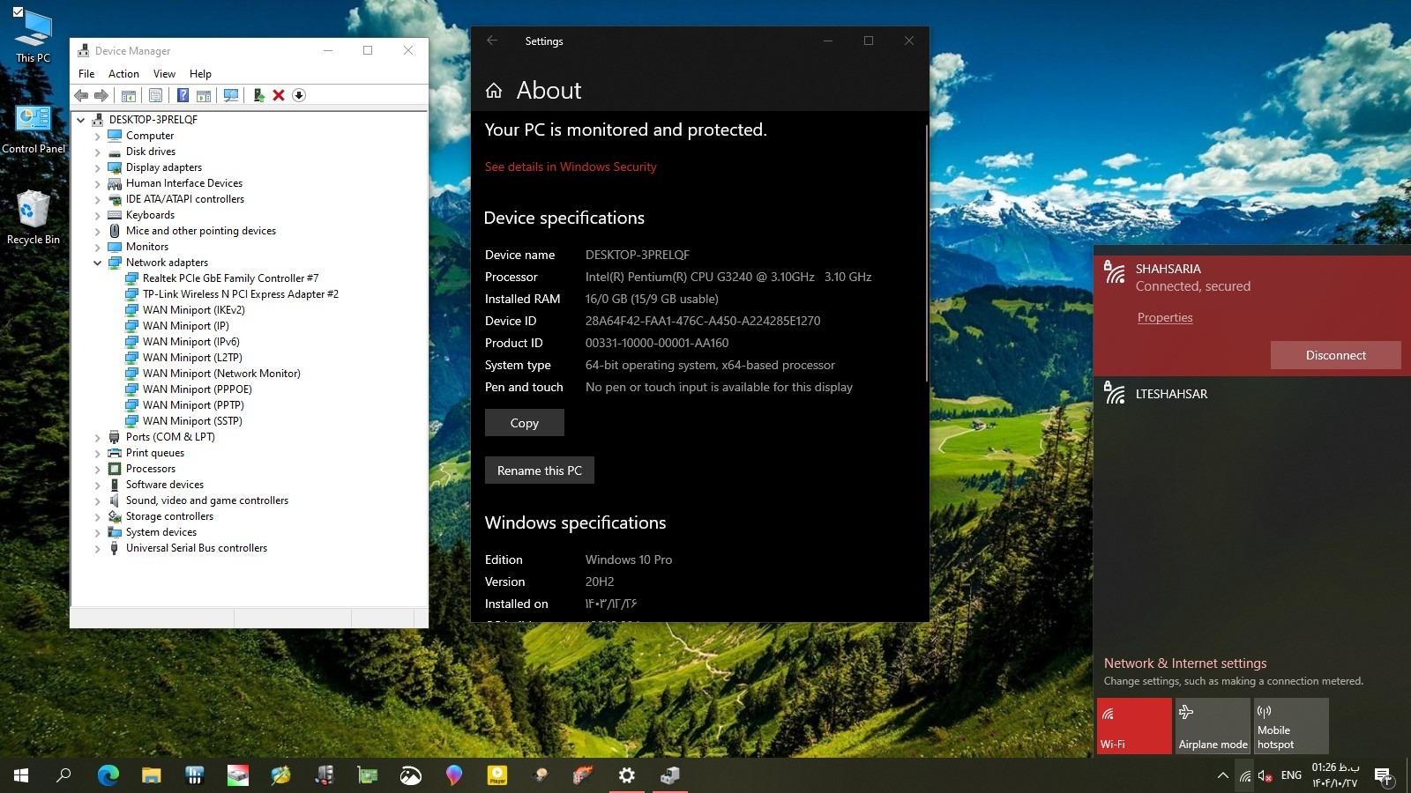Click Scan for hardware changes toolbar icon
Image resolution: width=1411 pixels, height=793 pixels.
231,95
